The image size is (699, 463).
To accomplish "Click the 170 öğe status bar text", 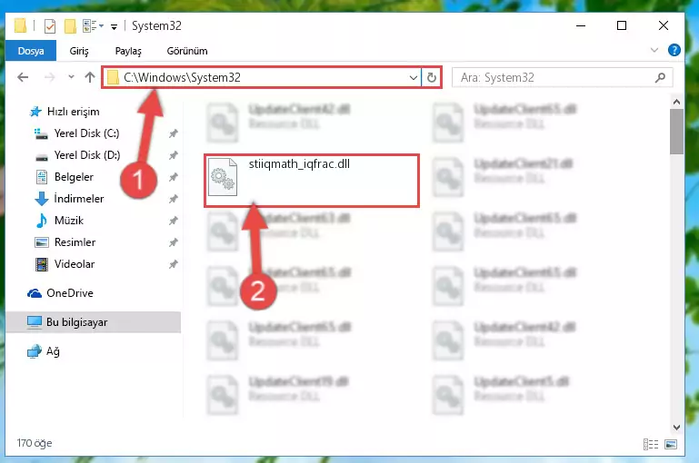I will [35, 443].
